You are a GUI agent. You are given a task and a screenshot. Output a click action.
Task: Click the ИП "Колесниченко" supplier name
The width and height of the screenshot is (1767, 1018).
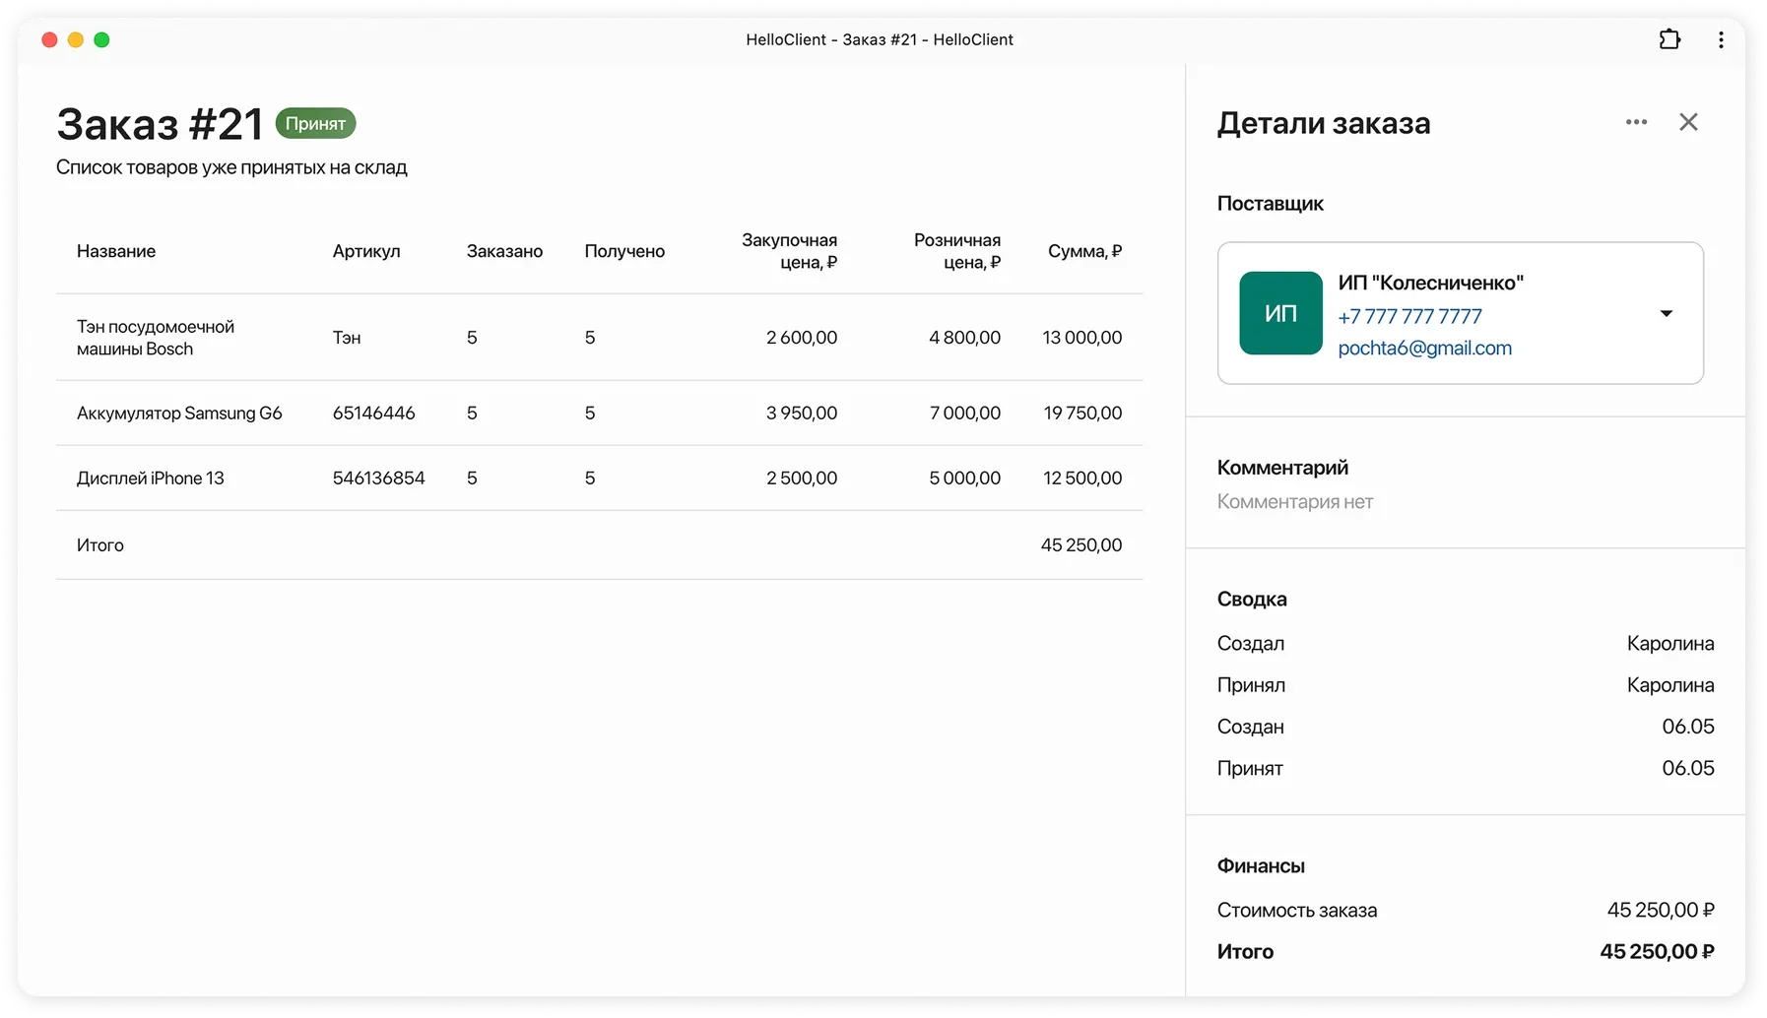tap(1430, 284)
